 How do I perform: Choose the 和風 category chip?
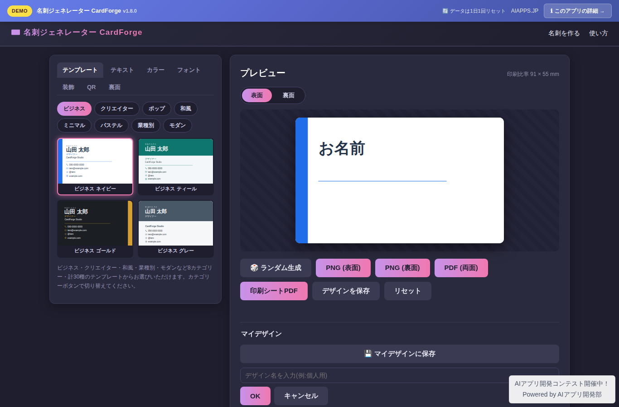pos(186,109)
